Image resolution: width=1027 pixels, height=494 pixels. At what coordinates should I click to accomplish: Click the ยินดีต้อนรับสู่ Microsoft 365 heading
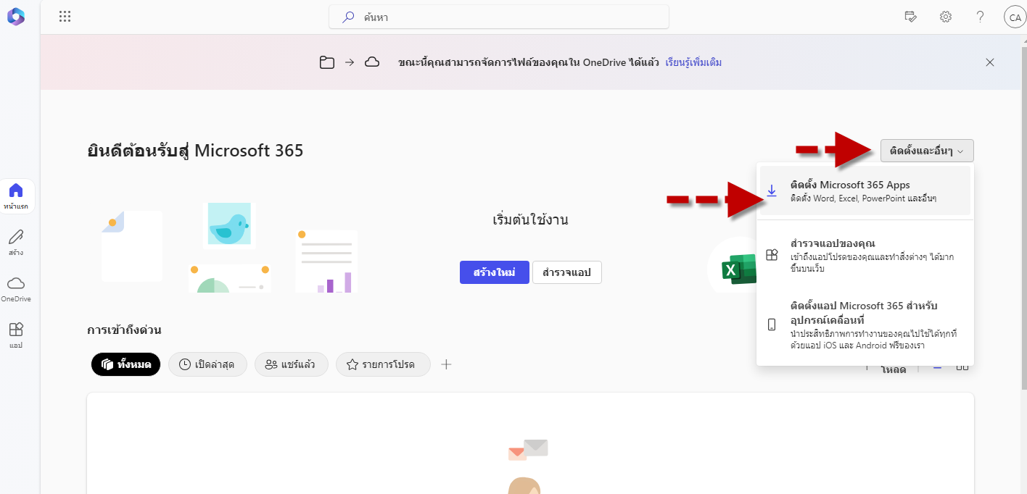tap(195, 151)
